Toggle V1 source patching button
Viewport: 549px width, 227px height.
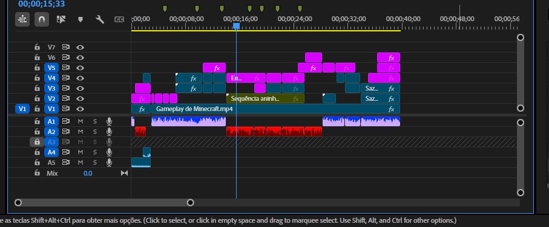22,109
